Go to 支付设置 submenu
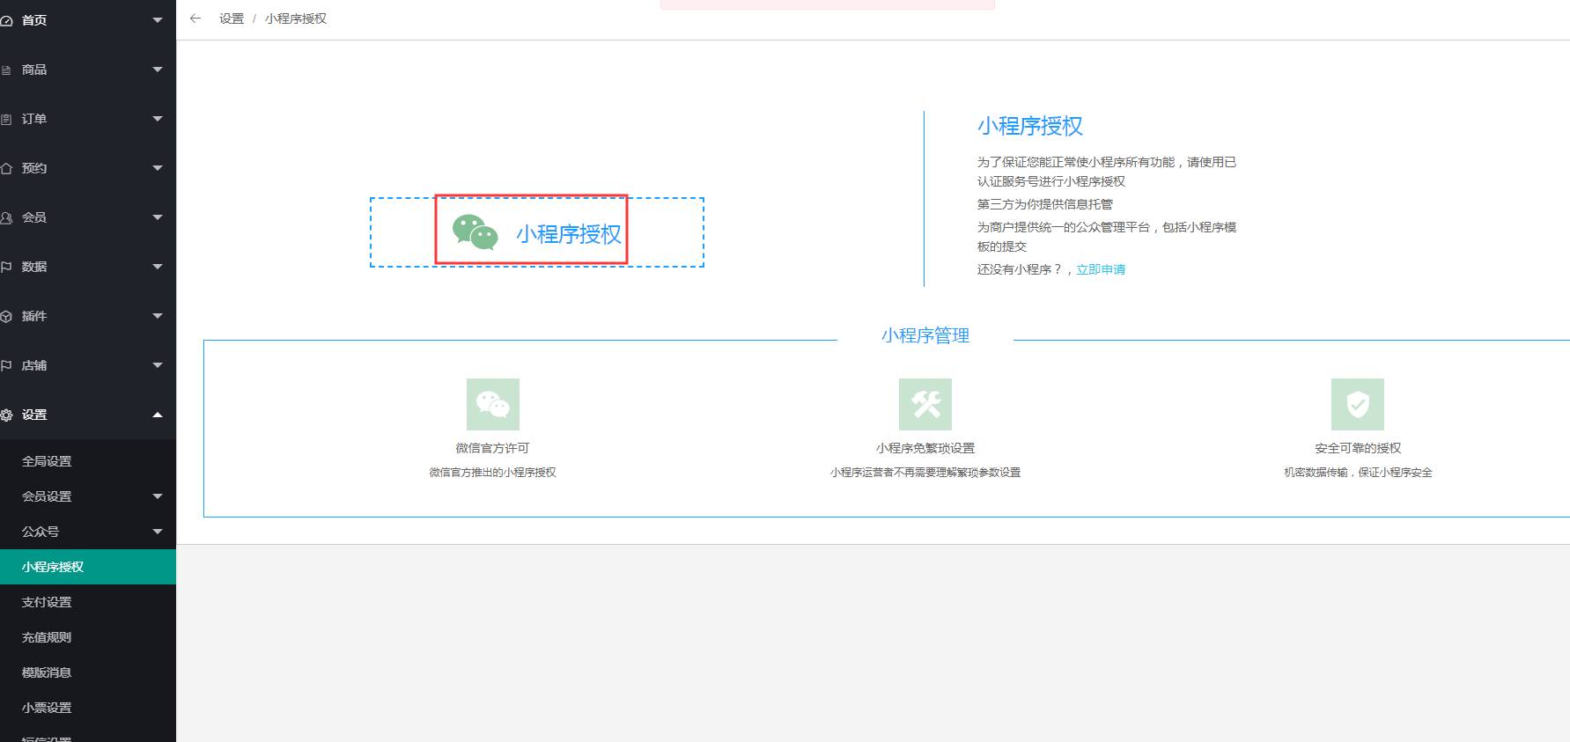The width and height of the screenshot is (1570, 742). coord(88,602)
